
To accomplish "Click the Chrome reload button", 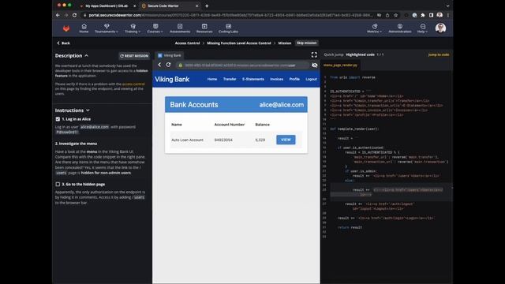I will coord(74,15).
